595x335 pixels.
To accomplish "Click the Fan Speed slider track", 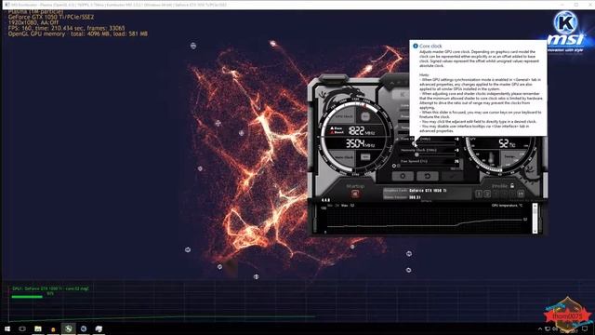I will coord(427,166).
